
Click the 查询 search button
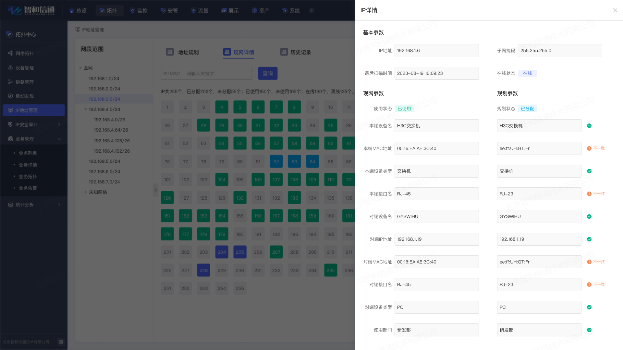tap(268, 74)
